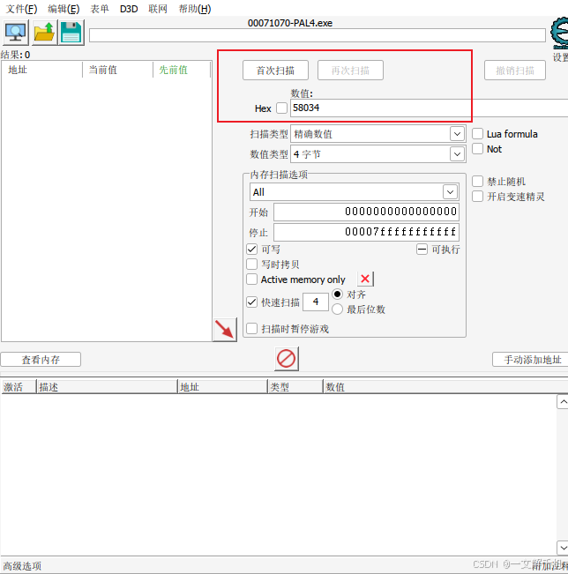Click the 激活 column header
Viewport: 568px width, 574px height.
pos(19,387)
